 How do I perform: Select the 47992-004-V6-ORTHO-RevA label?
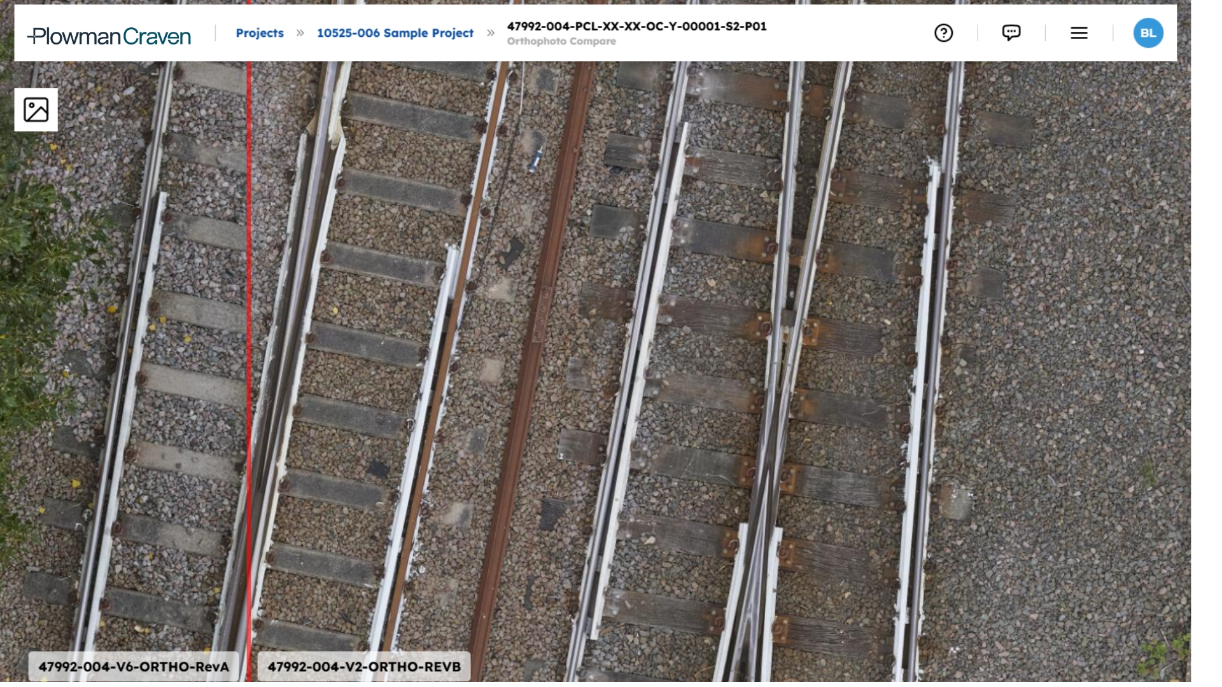pyautogui.click(x=133, y=667)
